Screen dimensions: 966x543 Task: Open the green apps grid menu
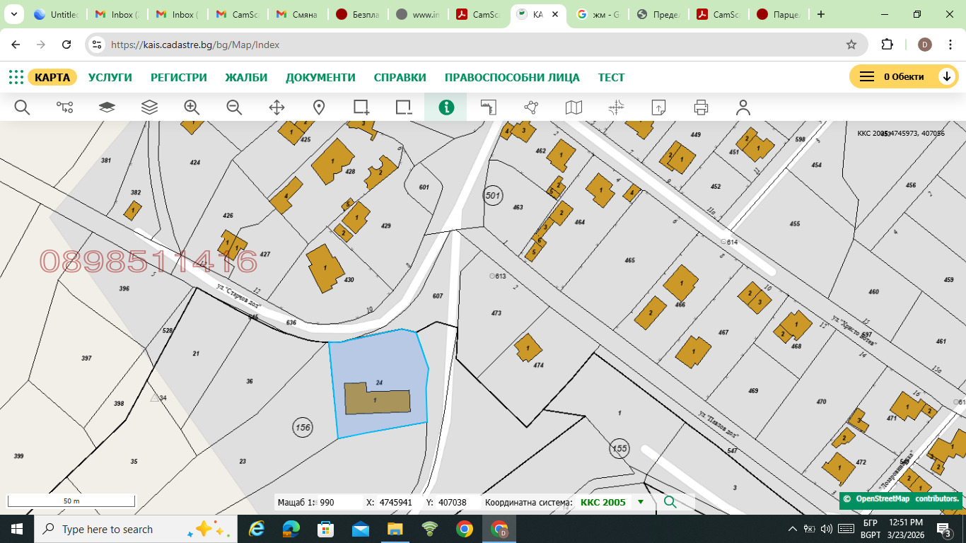(x=16, y=77)
